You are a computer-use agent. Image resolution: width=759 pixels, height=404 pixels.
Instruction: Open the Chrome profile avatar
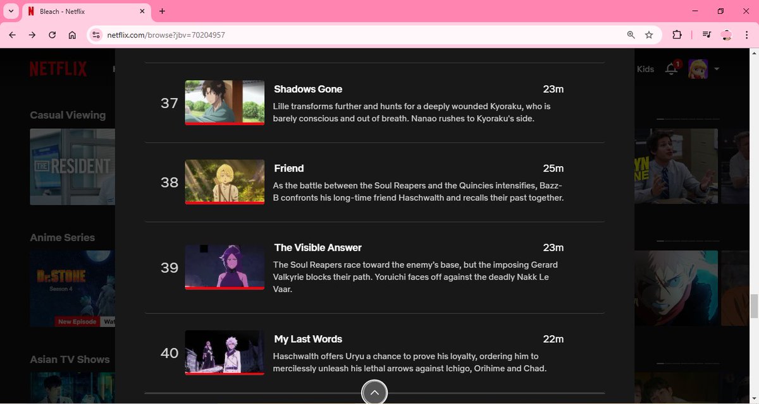pyautogui.click(x=727, y=35)
